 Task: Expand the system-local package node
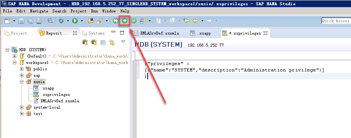pyautogui.click(x=22, y=108)
